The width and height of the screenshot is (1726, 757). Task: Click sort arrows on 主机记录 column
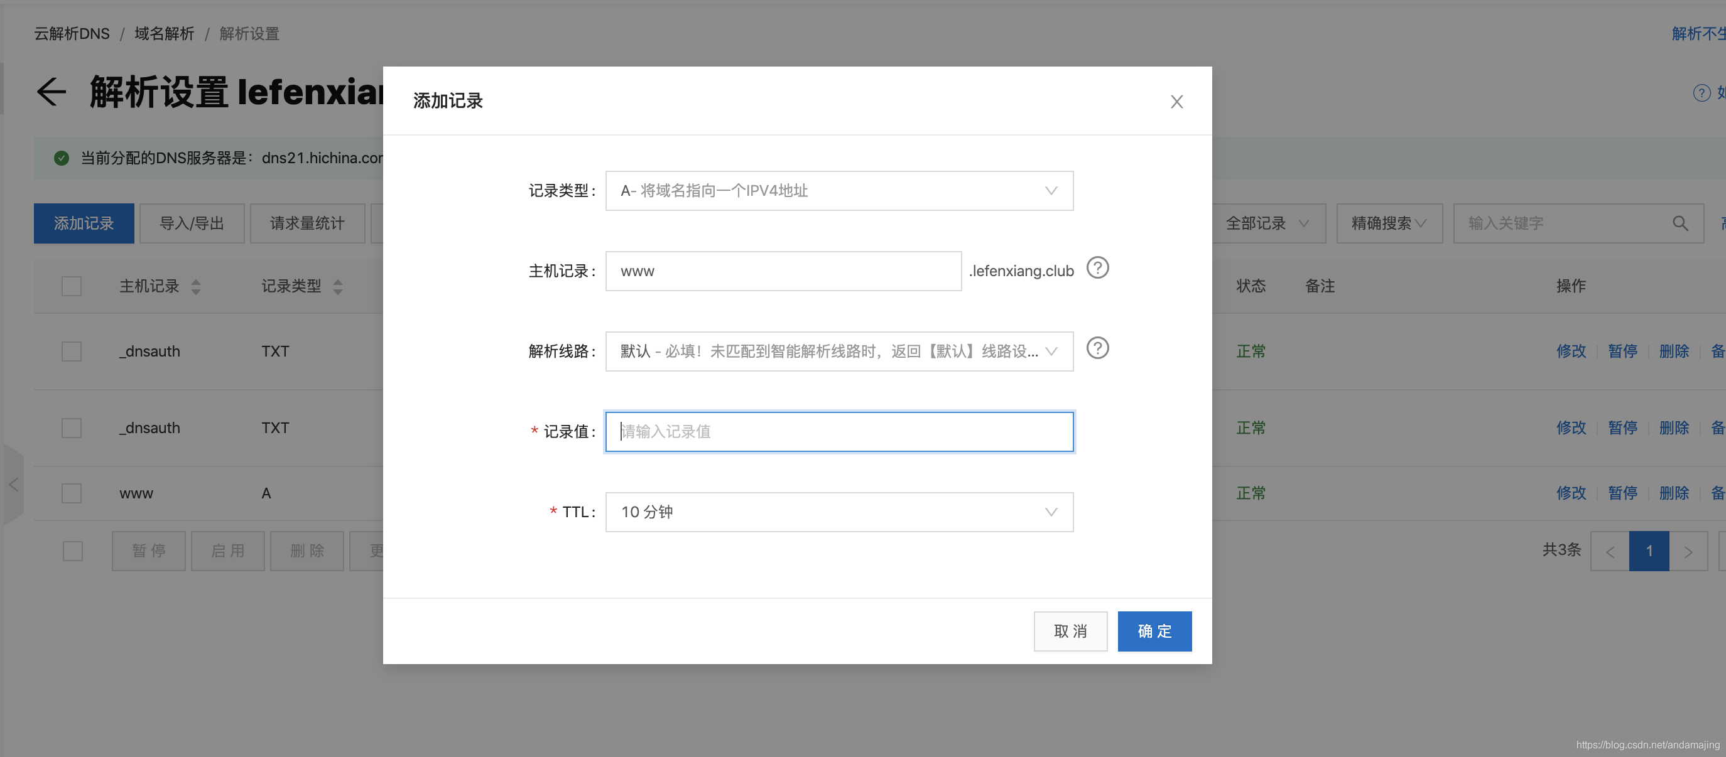pos(195,286)
